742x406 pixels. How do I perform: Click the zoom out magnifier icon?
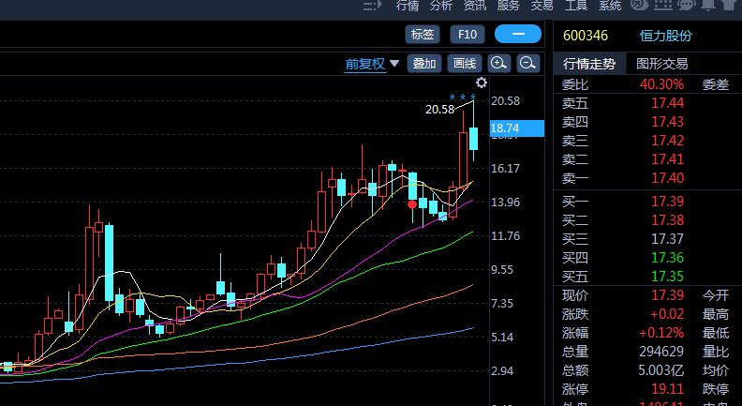coord(527,64)
